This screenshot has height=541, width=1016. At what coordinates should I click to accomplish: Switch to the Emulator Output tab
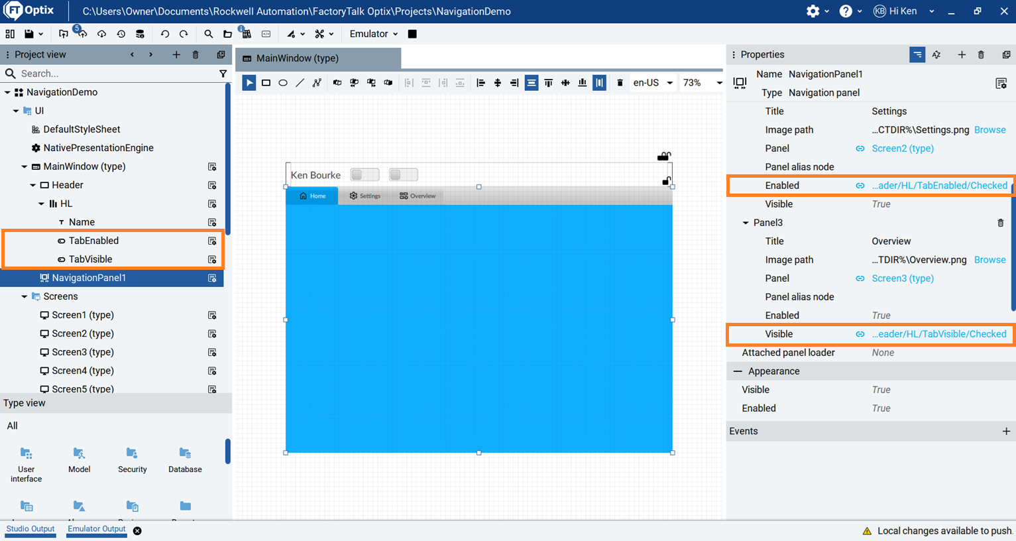97,529
